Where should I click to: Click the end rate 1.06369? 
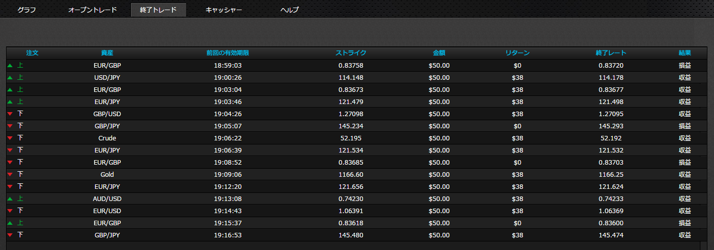(611, 211)
